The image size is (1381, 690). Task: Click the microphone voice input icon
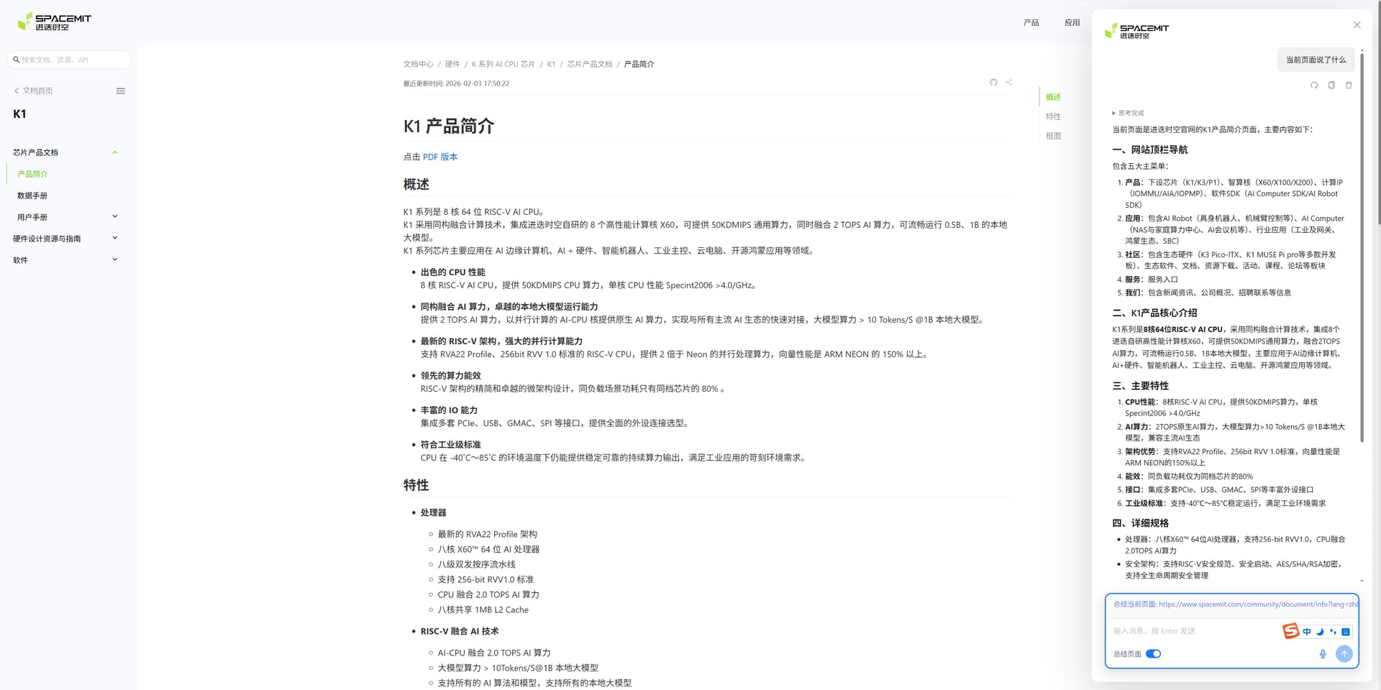coord(1322,654)
